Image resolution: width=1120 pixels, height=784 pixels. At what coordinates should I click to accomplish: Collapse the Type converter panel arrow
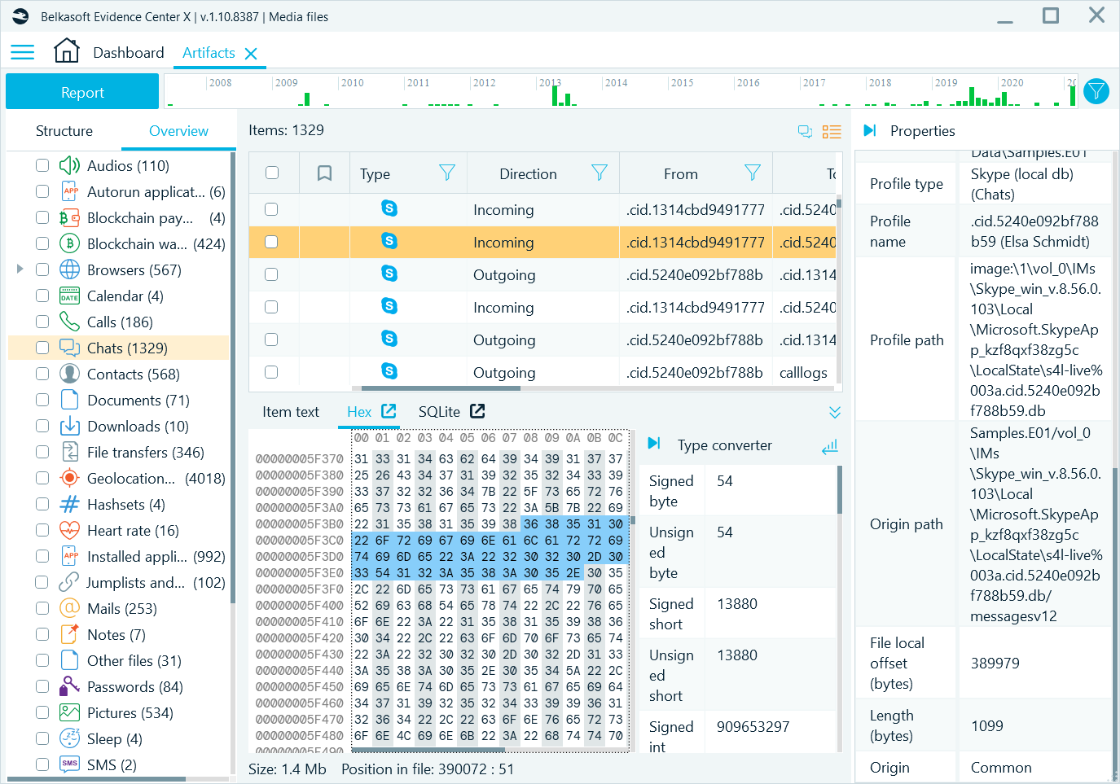pos(653,444)
